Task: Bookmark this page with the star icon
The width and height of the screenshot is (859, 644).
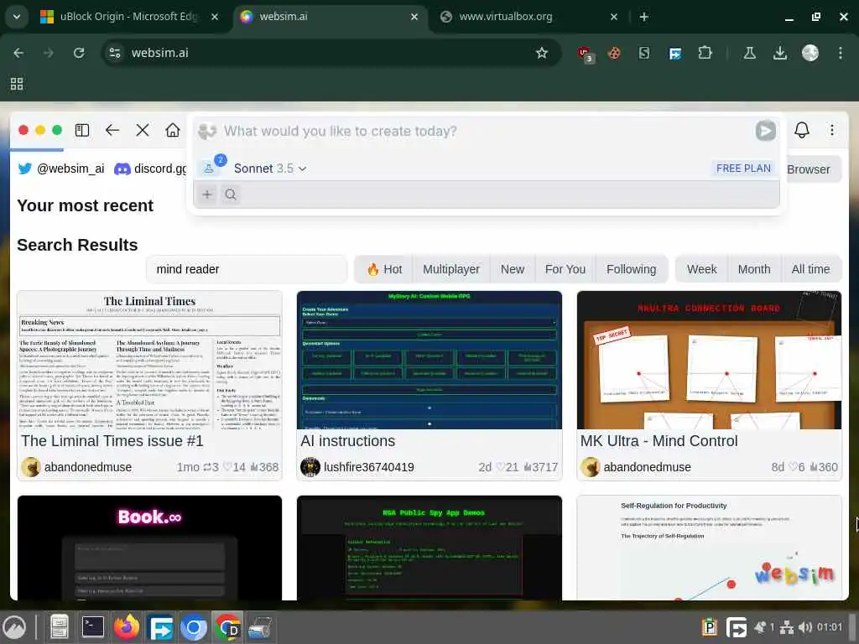Action: pyautogui.click(x=542, y=53)
